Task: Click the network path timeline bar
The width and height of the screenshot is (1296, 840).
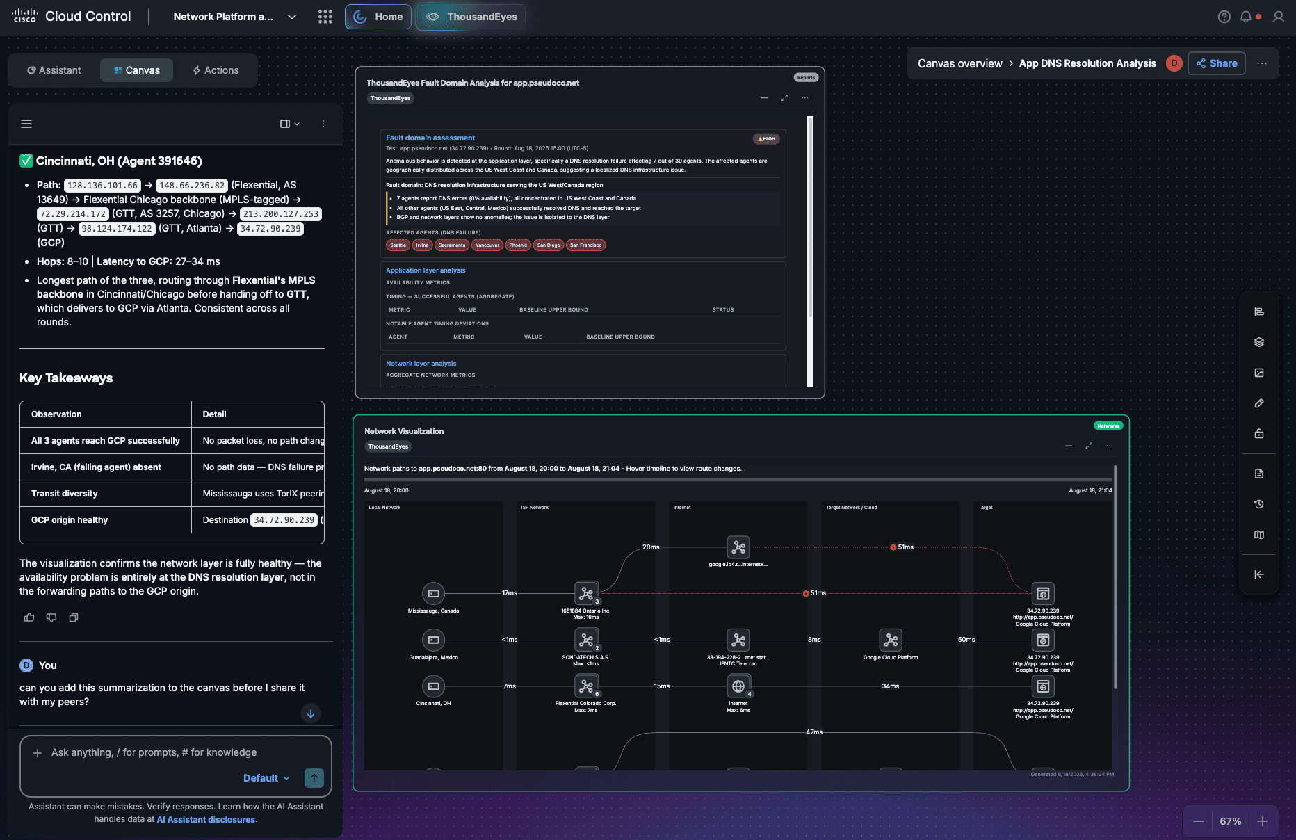Action: (738, 480)
